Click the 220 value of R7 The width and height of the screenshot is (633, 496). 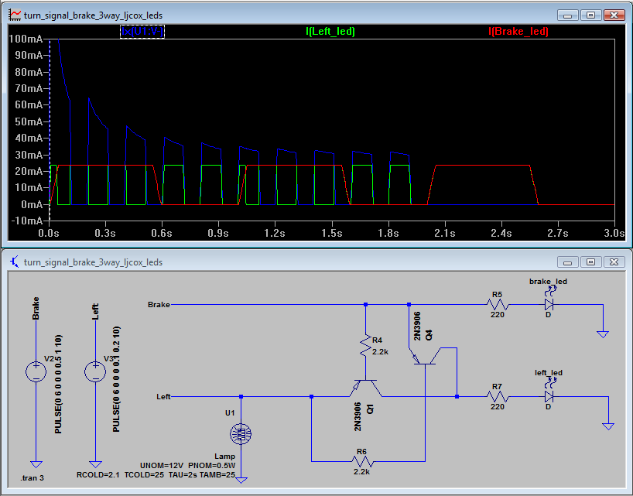[498, 407]
